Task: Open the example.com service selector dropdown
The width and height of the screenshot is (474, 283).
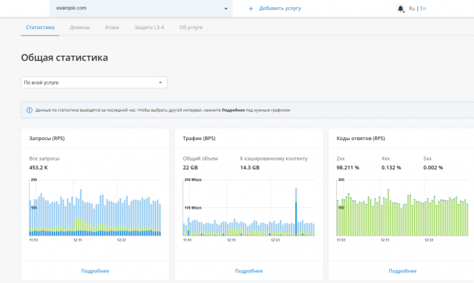Action: (x=138, y=8)
